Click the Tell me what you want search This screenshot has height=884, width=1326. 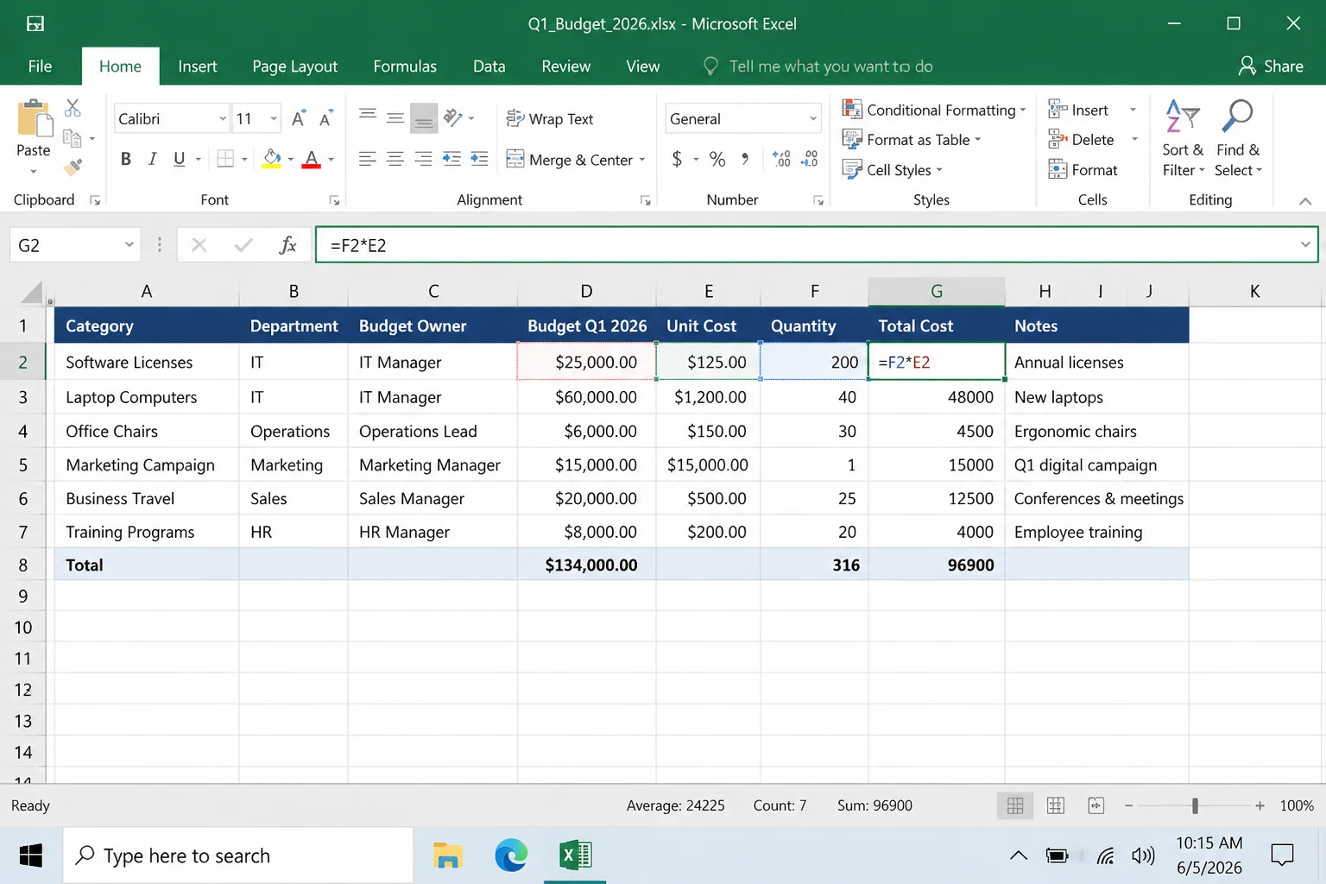pyautogui.click(x=818, y=66)
